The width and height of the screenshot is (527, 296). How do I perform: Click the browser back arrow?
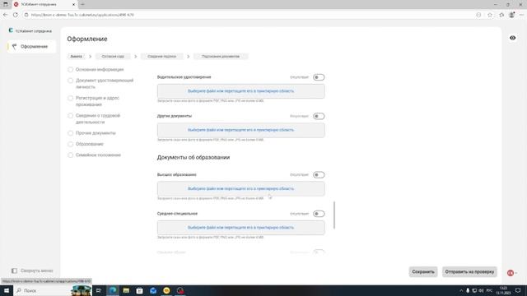click(x=6, y=15)
